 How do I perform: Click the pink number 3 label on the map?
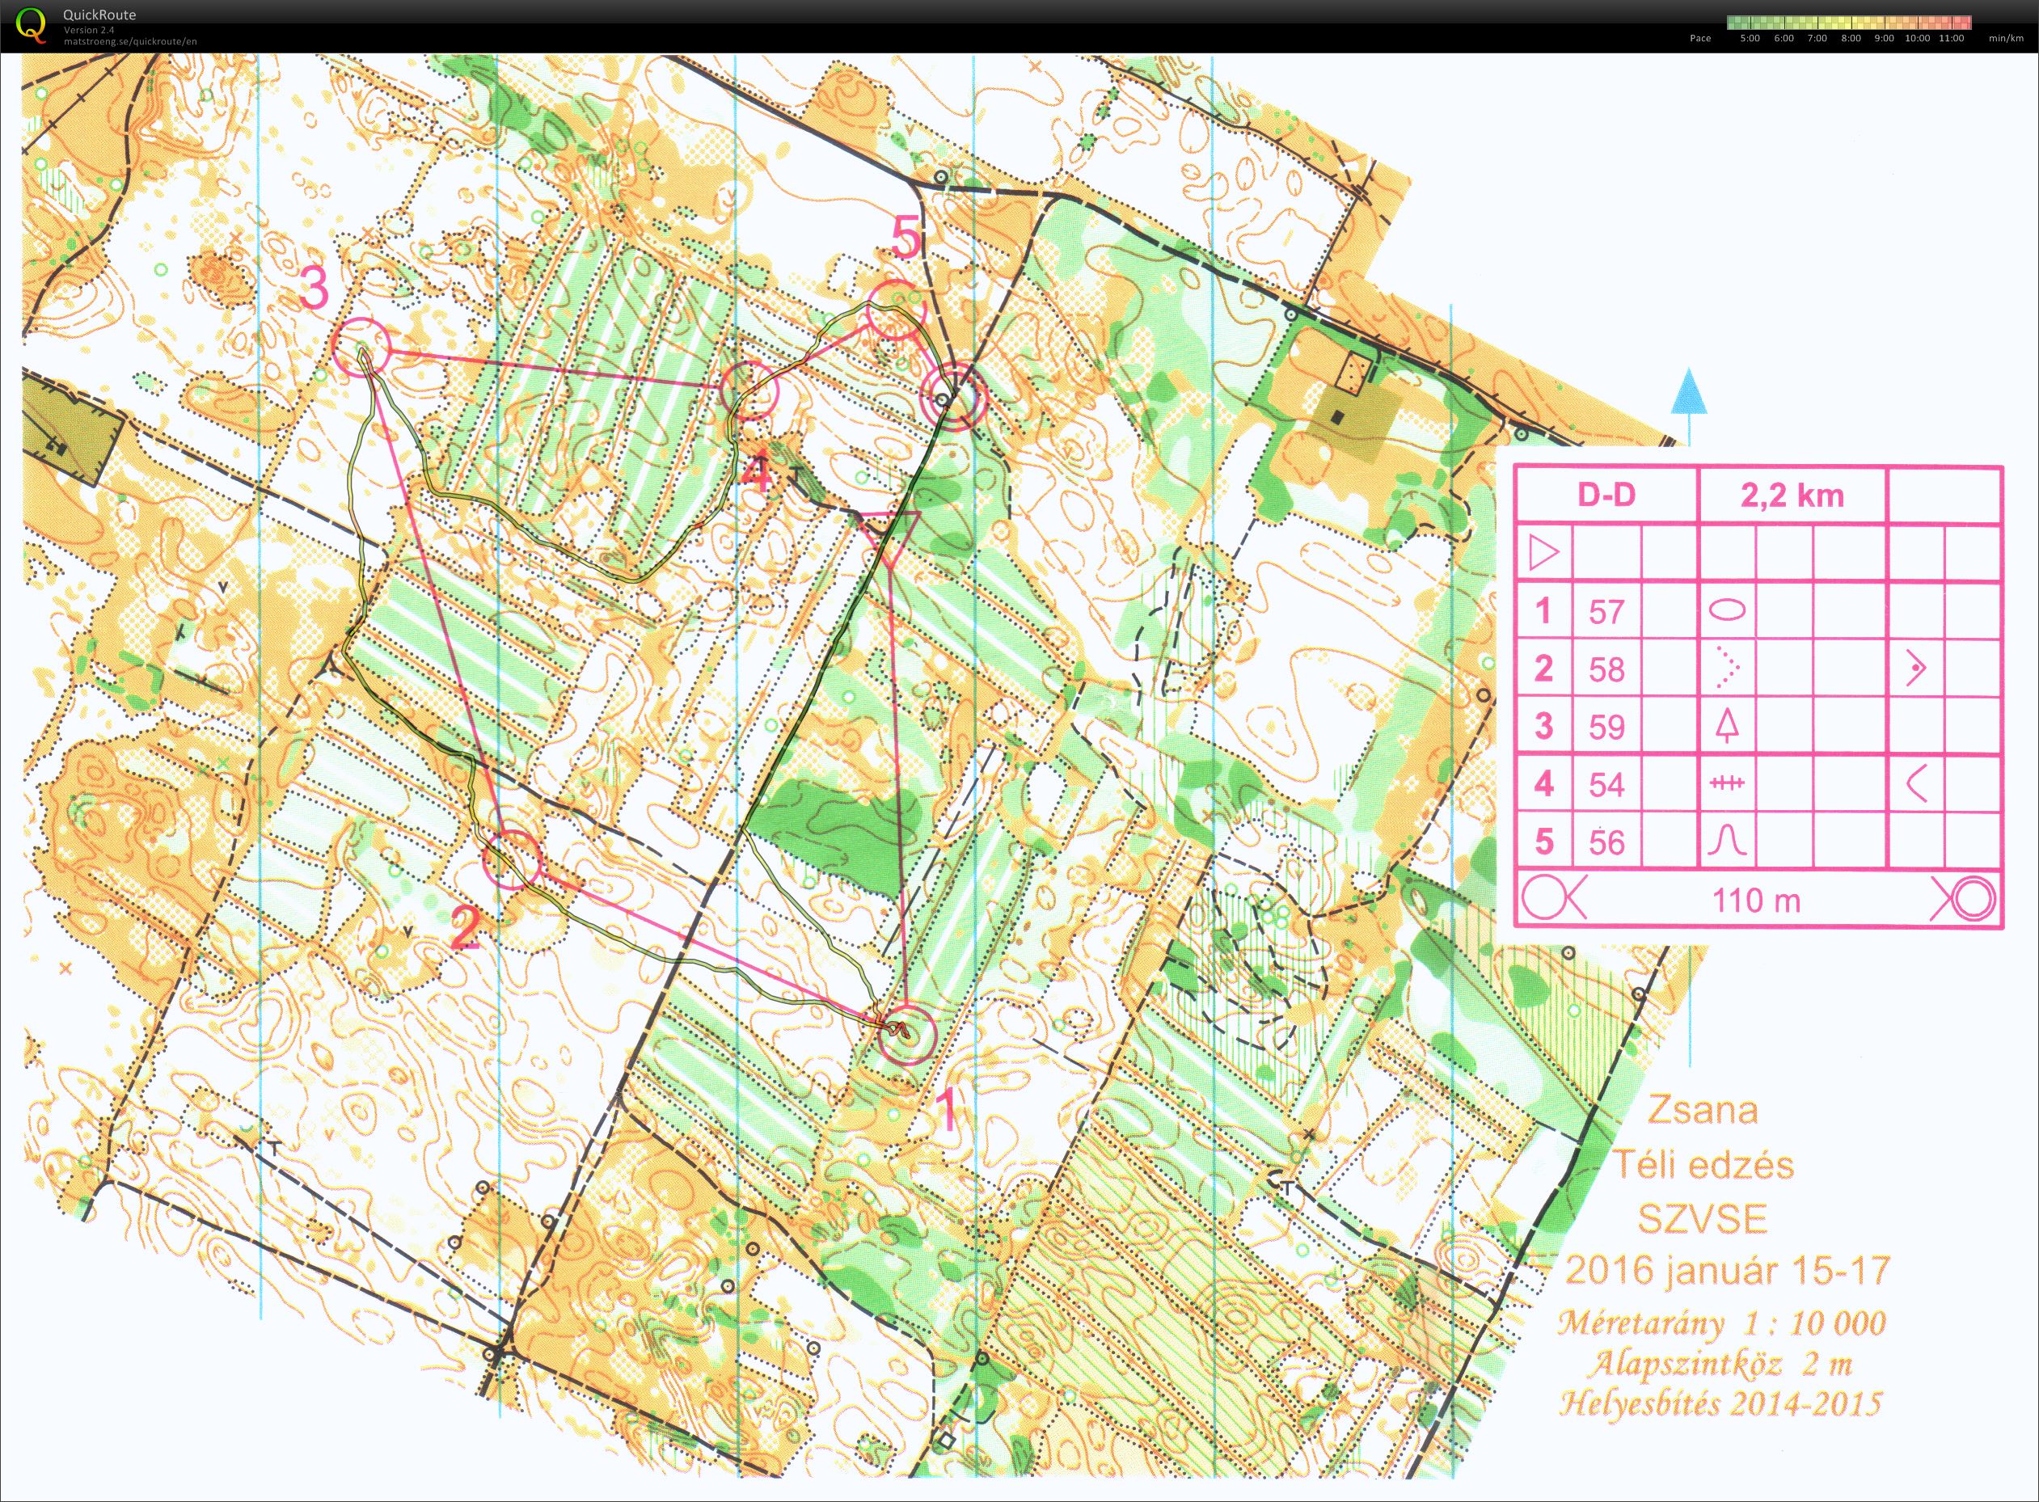click(x=315, y=289)
